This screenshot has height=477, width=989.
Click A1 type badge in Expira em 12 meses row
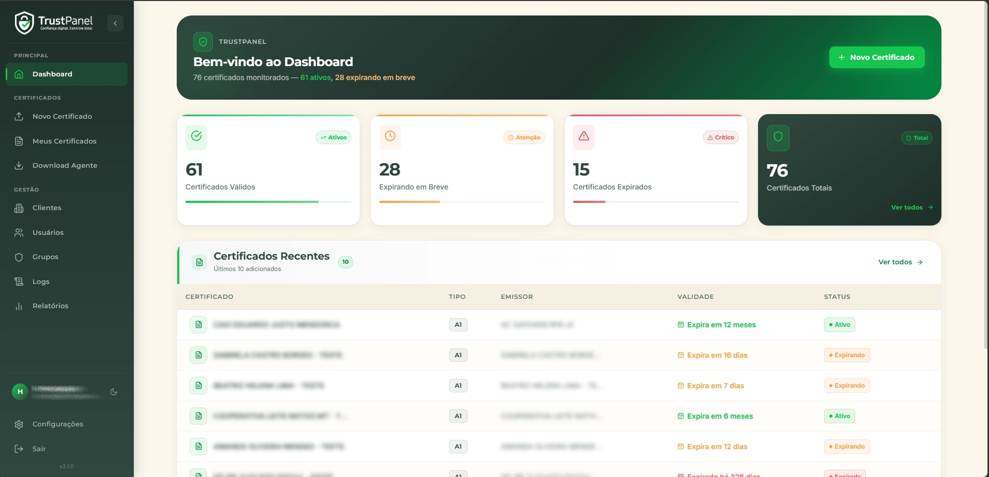pyautogui.click(x=458, y=325)
